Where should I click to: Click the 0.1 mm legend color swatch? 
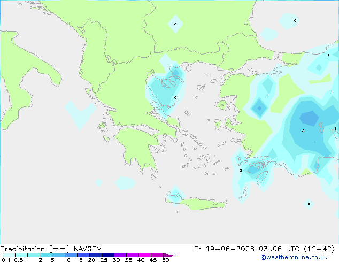pos(9,255)
